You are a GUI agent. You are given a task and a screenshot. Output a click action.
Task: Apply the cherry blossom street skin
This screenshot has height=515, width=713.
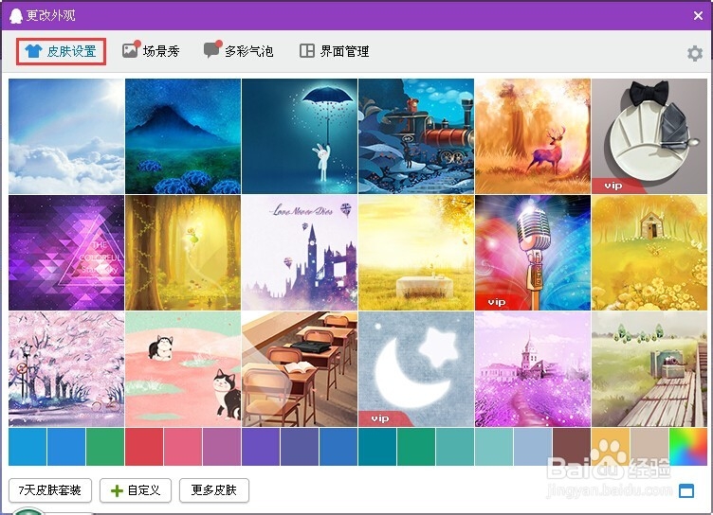click(66, 369)
